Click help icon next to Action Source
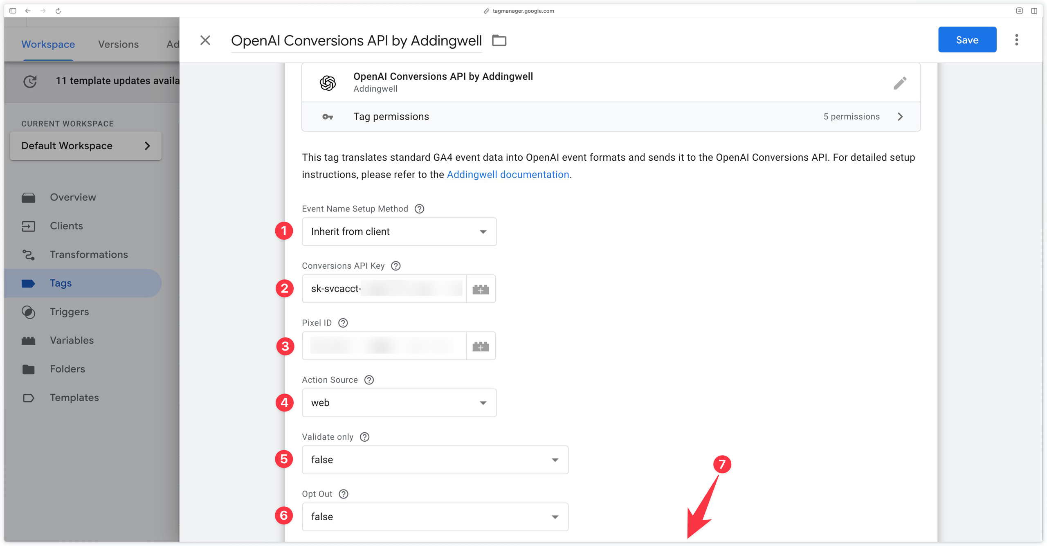The width and height of the screenshot is (1047, 546). tap(369, 380)
